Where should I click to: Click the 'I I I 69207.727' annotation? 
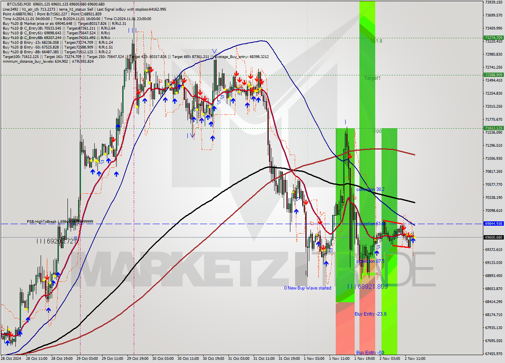coord(57,241)
